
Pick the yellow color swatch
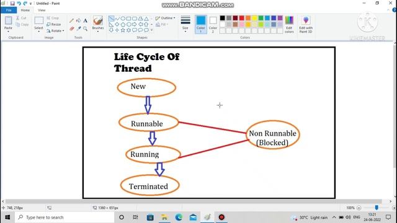pos(254,18)
